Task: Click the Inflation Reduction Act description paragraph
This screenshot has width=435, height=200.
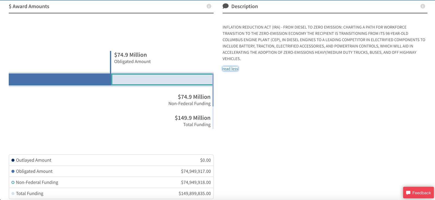Action: coord(324,43)
